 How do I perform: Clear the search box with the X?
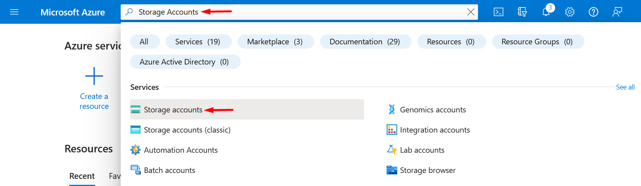click(x=471, y=12)
